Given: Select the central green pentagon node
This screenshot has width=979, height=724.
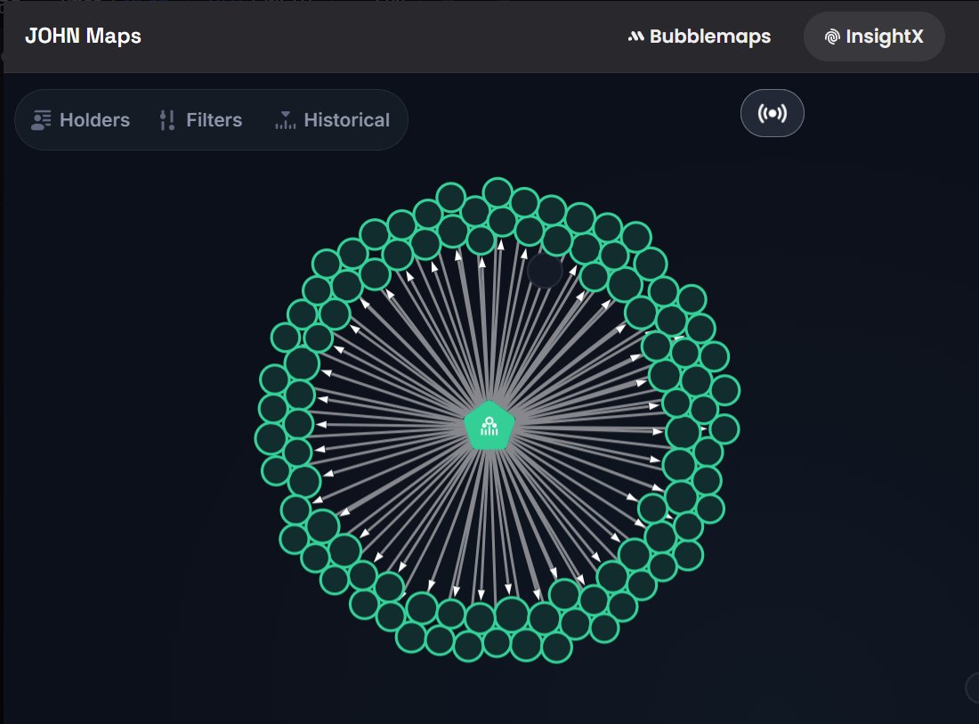Looking at the screenshot, I should [x=489, y=426].
